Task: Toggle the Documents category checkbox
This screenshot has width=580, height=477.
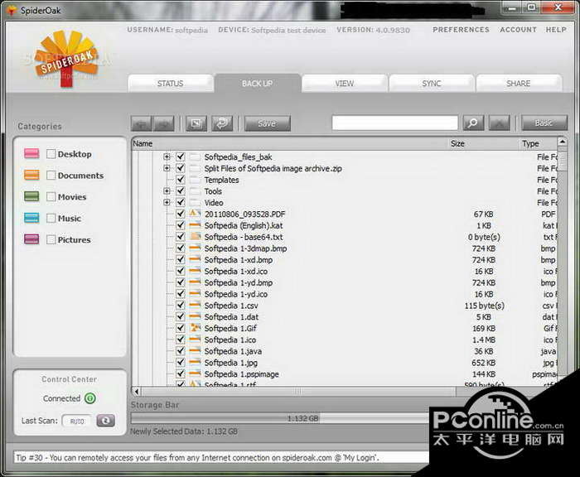Action: click(x=51, y=176)
